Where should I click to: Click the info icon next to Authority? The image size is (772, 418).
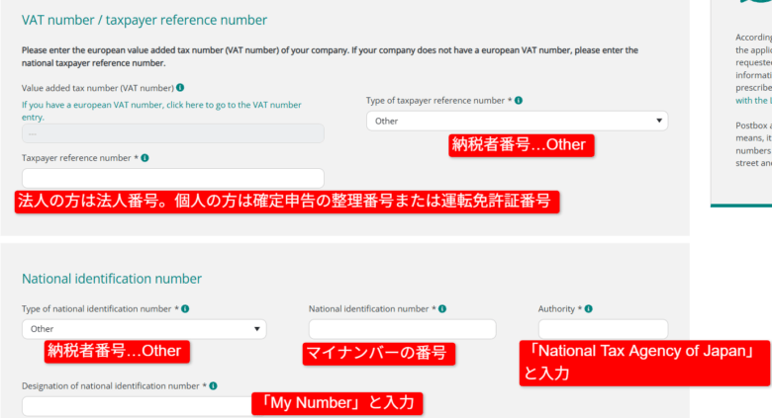(x=589, y=308)
